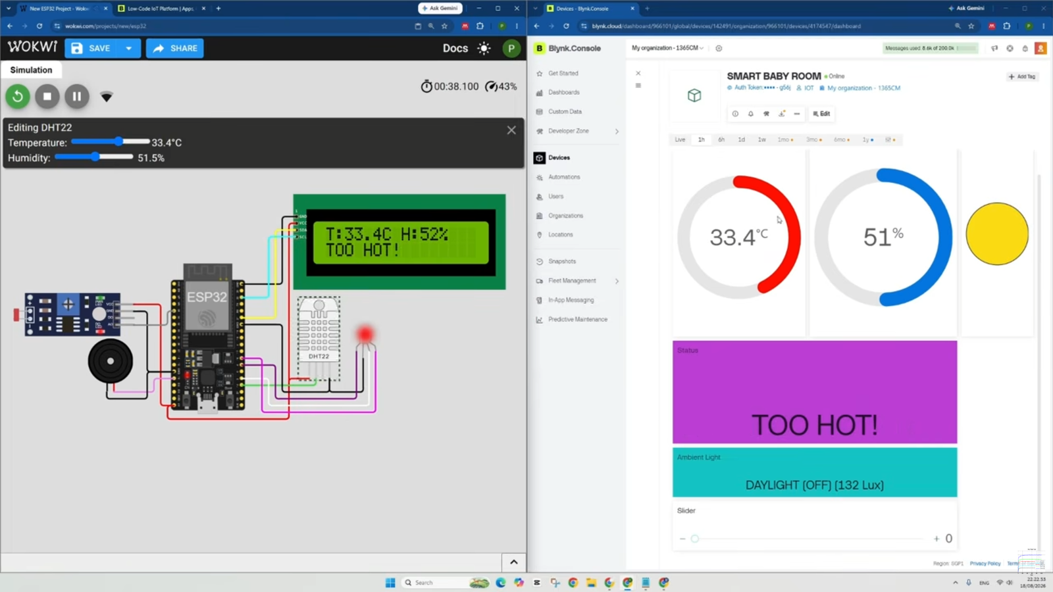This screenshot has width=1053, height=592.
Task: Open Organizations in Blynk sidebar
Action: click(565, 216)
